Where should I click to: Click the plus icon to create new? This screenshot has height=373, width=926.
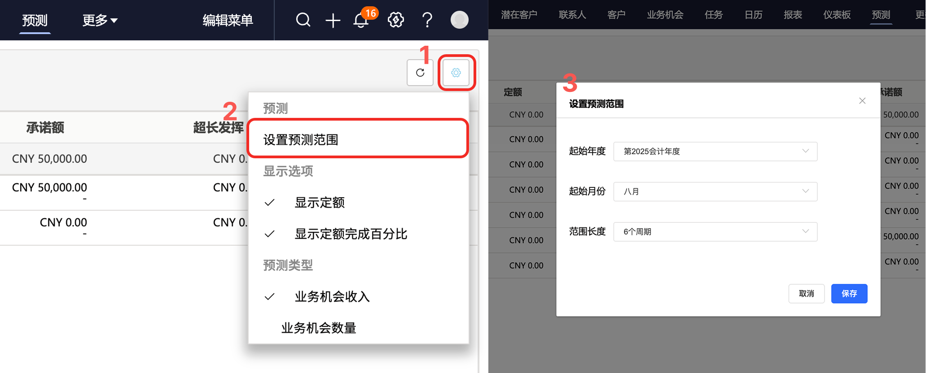[333, 21]
